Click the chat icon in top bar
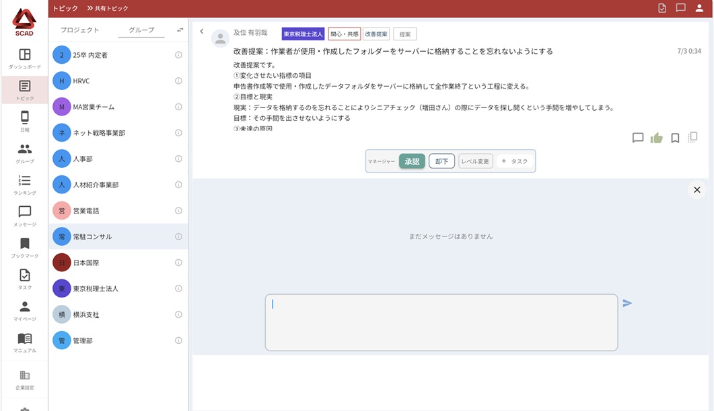The height and width of the screenshot is (411, 714). 681,8
